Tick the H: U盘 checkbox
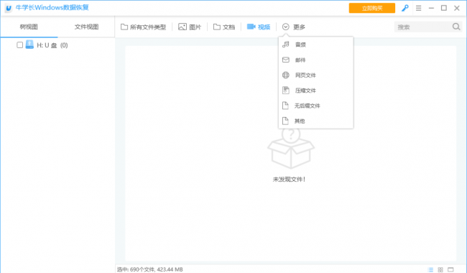This screenshot has height=273, width=467. [19, 45]
